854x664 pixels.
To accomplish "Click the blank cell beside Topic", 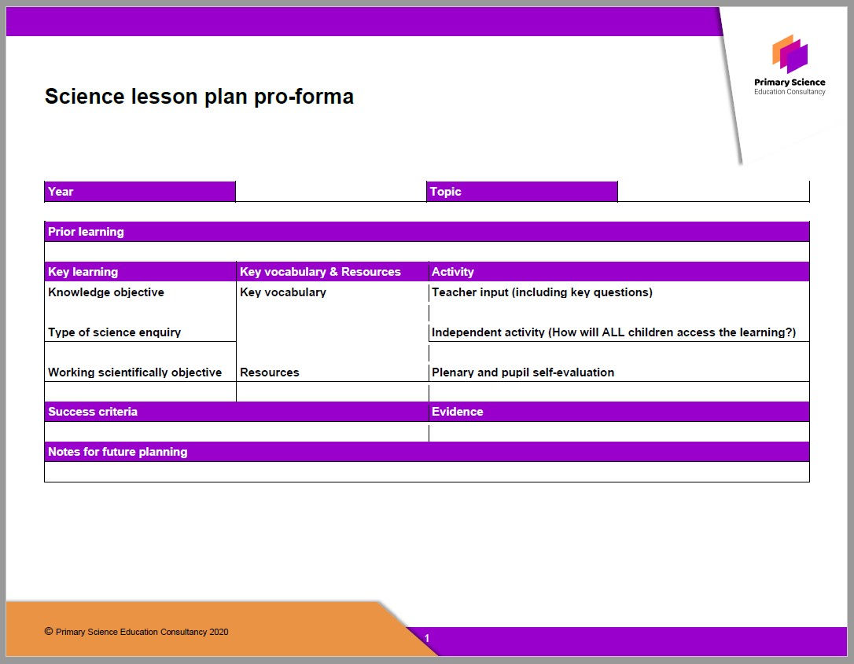I will pos(712,191).
